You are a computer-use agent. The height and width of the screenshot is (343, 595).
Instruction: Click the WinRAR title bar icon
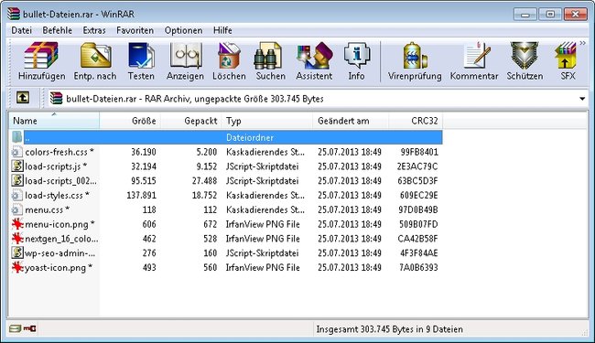point(14,14)
